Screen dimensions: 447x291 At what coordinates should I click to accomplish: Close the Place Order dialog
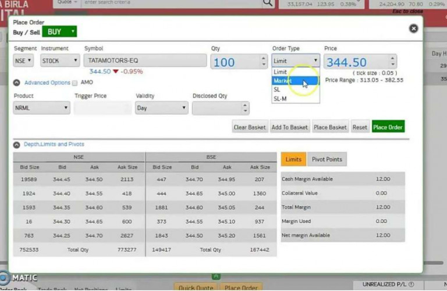[413, 28]
